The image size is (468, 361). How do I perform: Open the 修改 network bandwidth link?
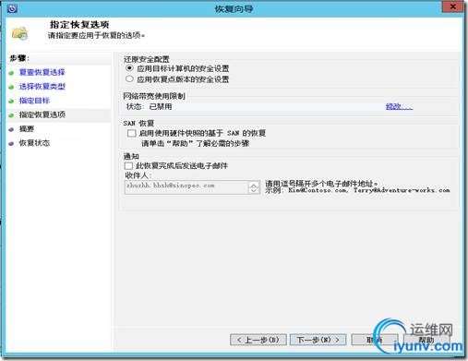tap(399, 106)
